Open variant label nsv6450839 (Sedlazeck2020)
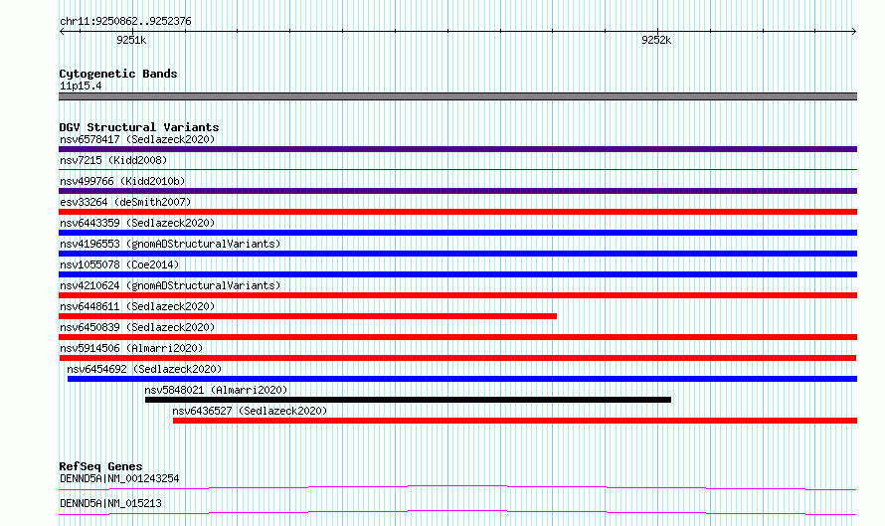 point(137,327)
